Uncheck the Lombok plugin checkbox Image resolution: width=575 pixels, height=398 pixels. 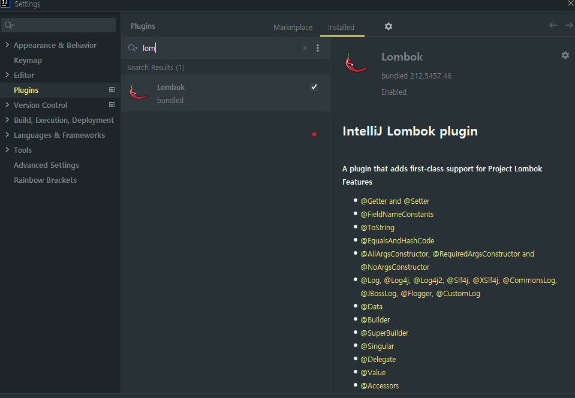(x=314, y=87)
